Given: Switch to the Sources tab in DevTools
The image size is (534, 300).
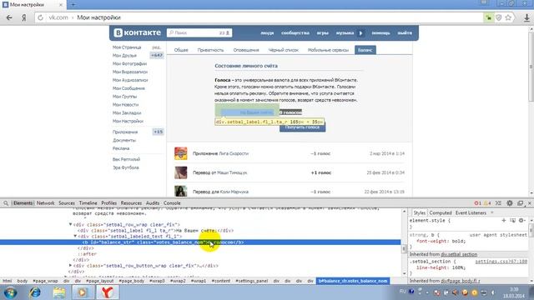Looking at the screenshot, I should point(67,203).
